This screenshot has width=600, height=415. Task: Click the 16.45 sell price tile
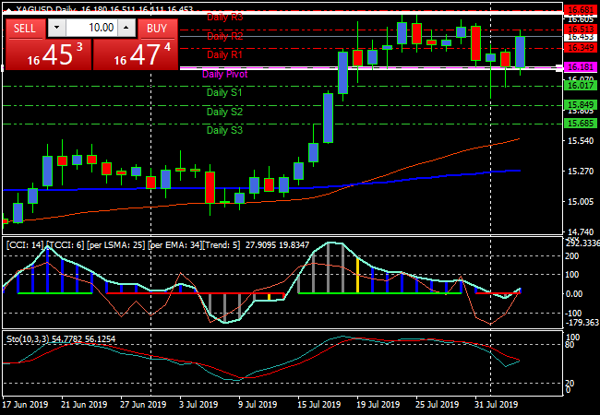48,54
